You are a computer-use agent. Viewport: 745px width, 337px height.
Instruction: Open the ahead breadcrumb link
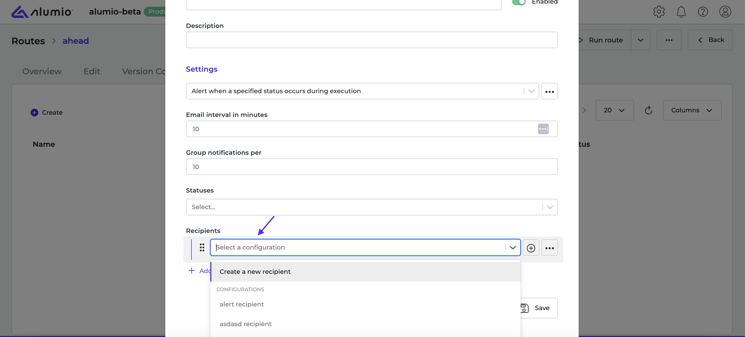[x=75, y=41]
